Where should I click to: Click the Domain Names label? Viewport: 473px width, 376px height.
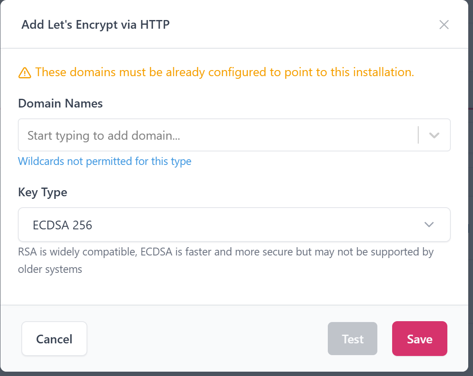click(x=60, y=104)
